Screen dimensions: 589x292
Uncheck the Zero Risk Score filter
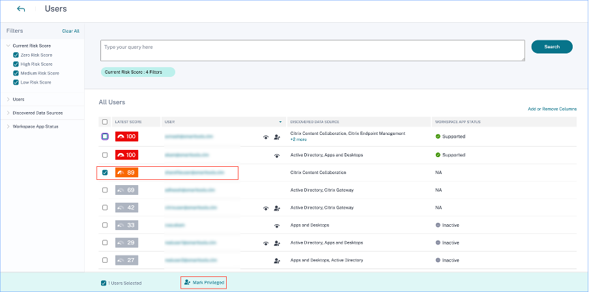(16, 55)
